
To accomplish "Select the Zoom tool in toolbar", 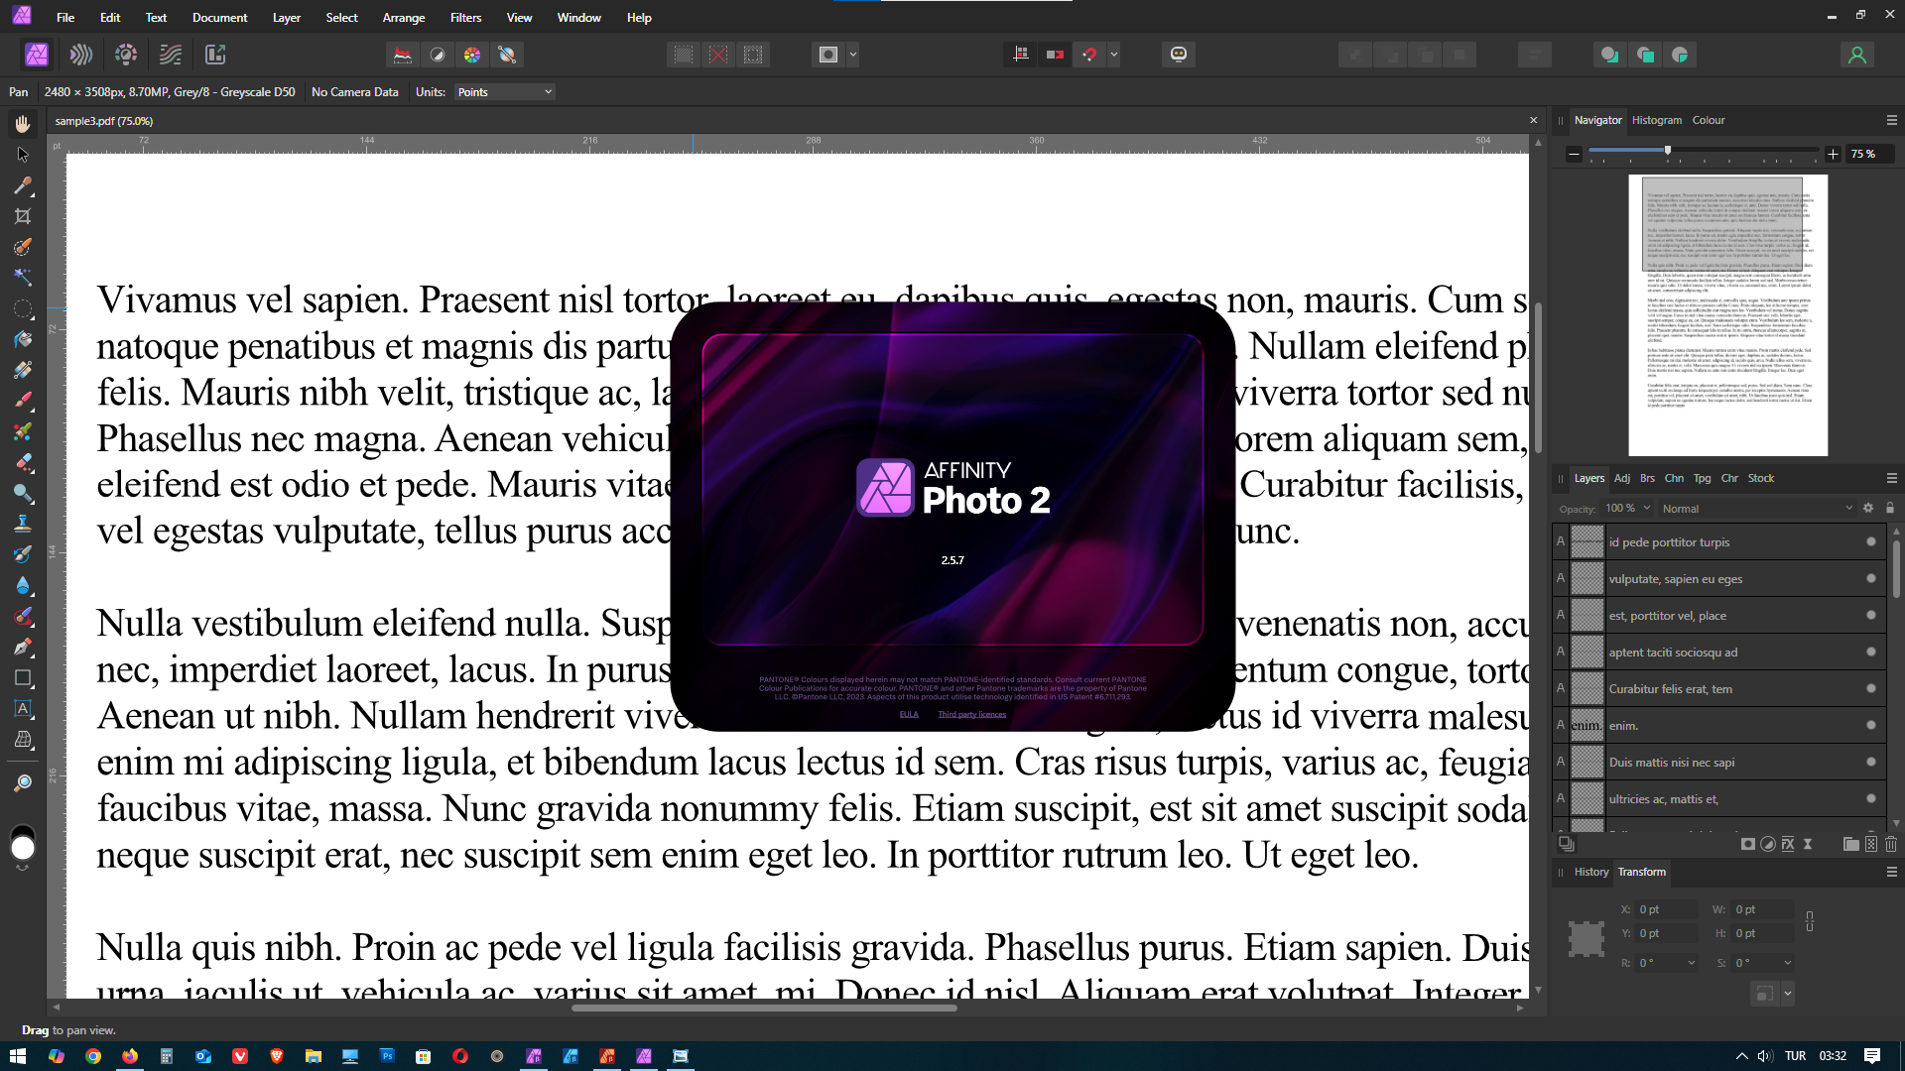I will (x=23, y=783).
